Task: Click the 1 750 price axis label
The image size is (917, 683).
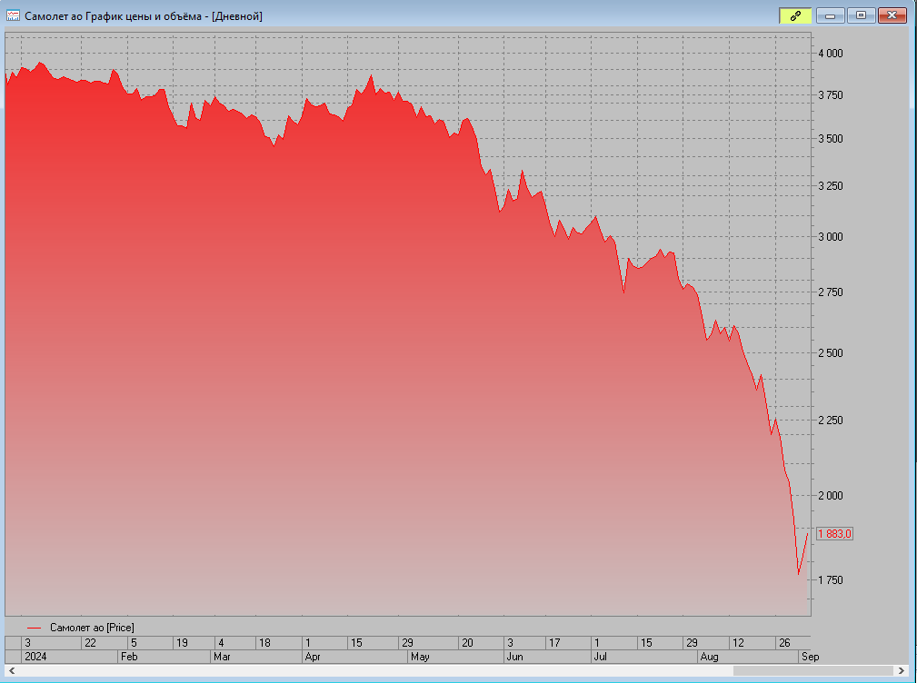Action: [831, 580]
